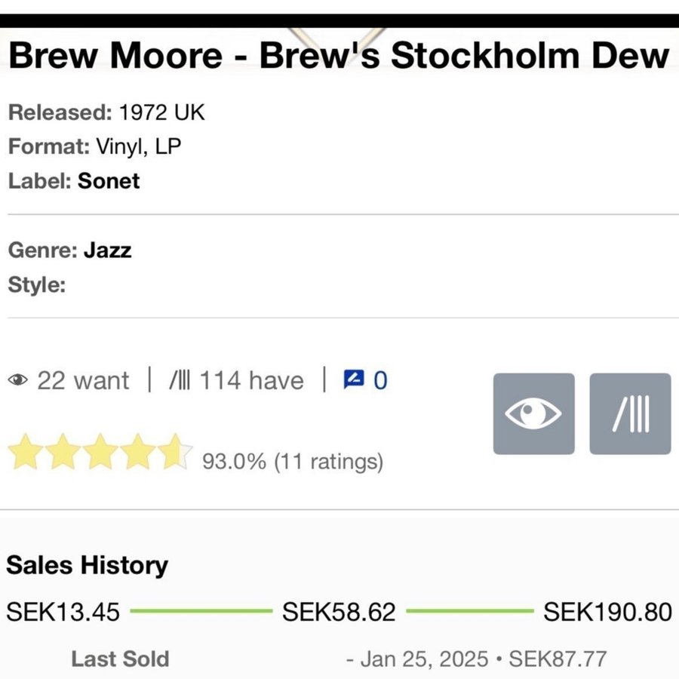This screenshot has height=679, width=679.
Task: Click the 22 want count
Action: [x=83, y=380]
